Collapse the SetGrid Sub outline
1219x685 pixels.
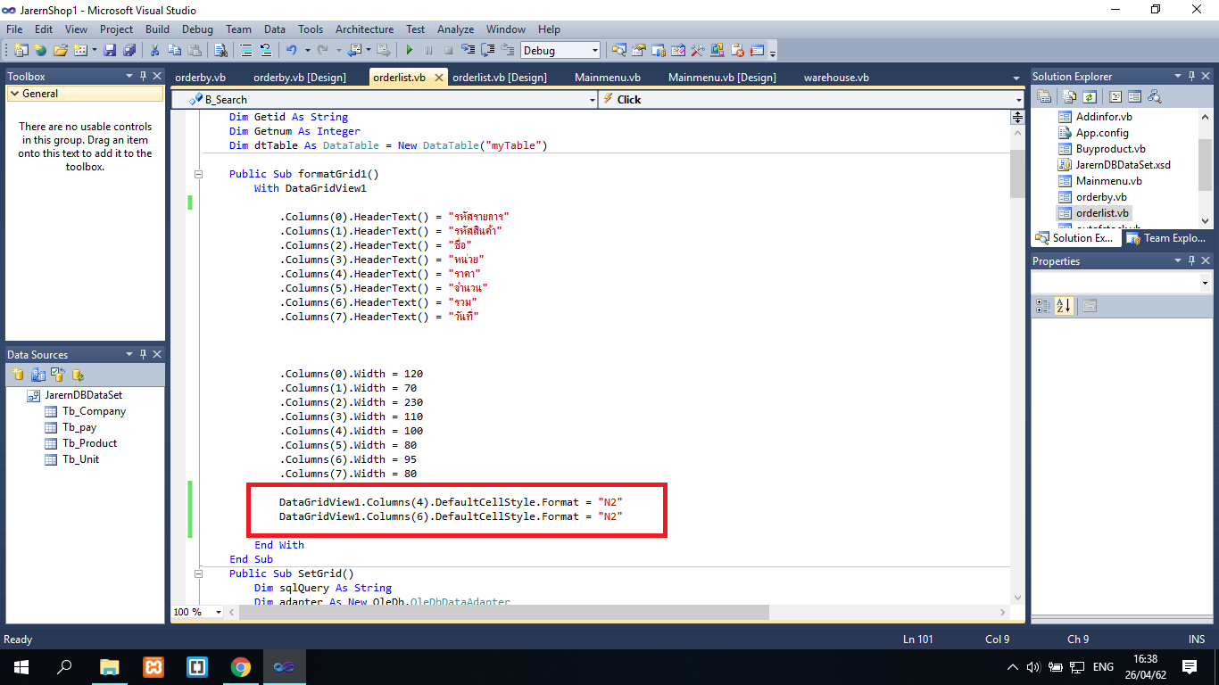click(x=198, y=574)
